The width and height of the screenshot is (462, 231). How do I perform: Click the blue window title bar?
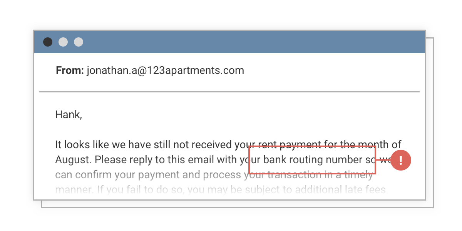click(229, 42)
